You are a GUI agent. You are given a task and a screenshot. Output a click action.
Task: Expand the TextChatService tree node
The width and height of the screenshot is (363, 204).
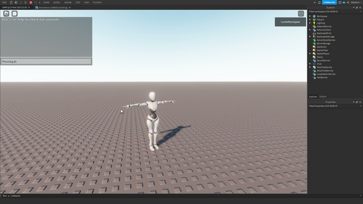310,67
